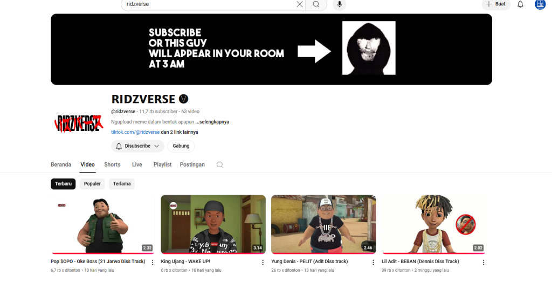Select the Terbaru sort chip
Screen dimensions: 552x282
(63, 184)
